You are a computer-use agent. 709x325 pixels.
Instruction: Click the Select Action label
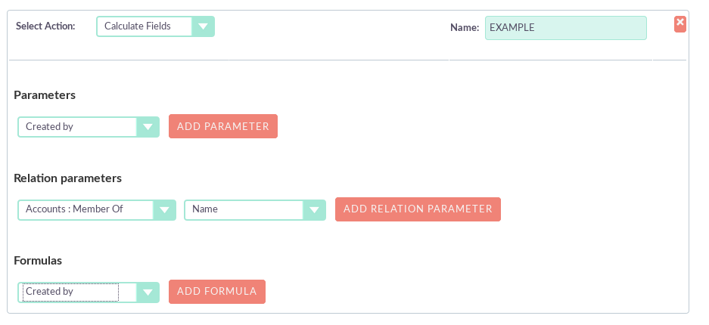tap(45, 26)
